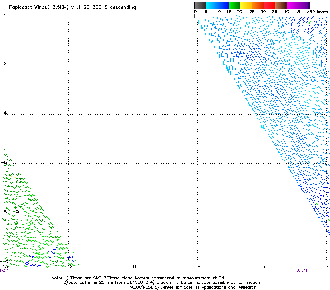
Task: Click the magenta 40-45 knots color segment
Action: point(293,5)
